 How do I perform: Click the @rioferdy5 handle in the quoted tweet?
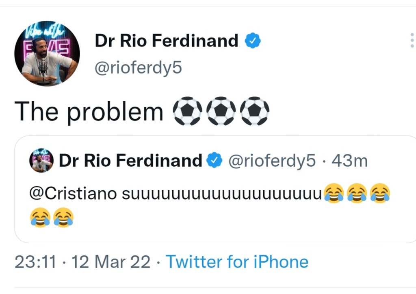pos(272,161)
